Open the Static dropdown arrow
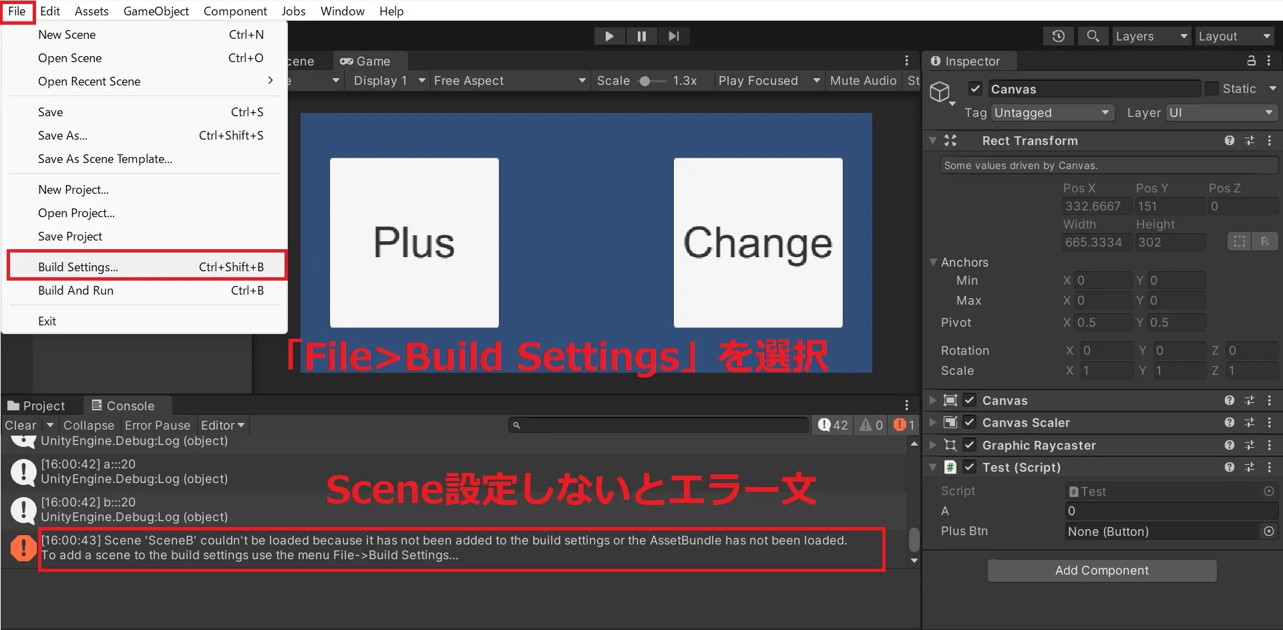Viewport: 1283px width, 630px height. pyautogui.click(x=1272, y=88)
